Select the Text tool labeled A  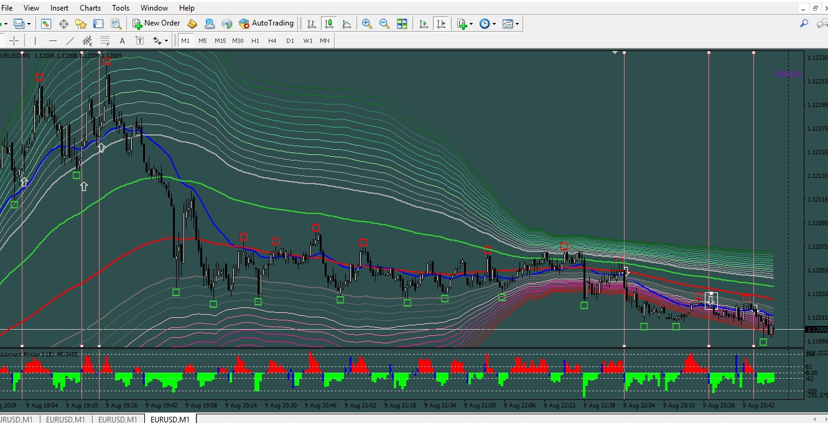tap(123, 41)
